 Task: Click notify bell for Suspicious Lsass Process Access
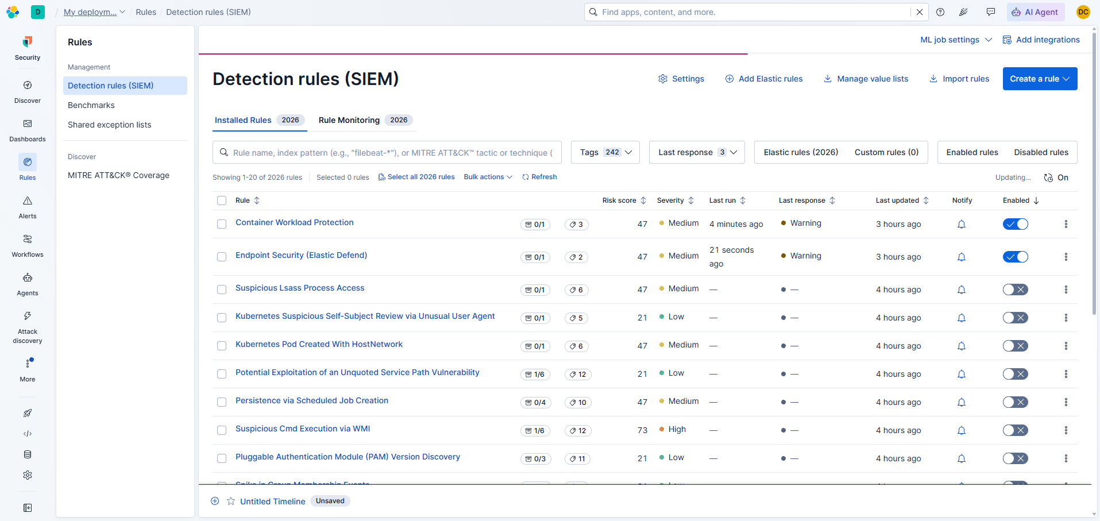pos(962,290)
